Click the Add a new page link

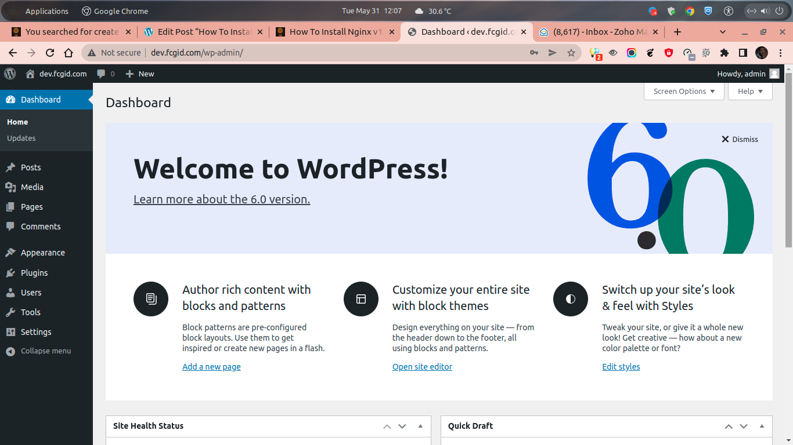click(x=211, y=367)
